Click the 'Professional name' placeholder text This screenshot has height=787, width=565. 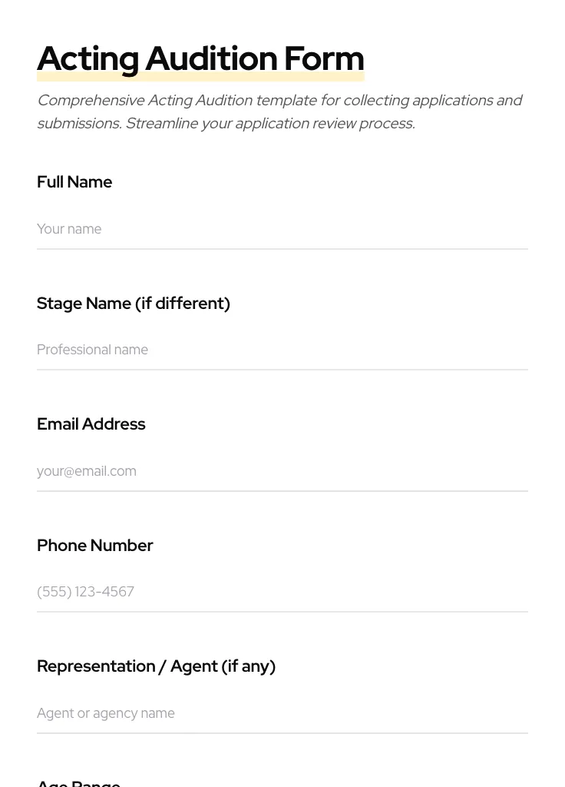pos(92,350)
